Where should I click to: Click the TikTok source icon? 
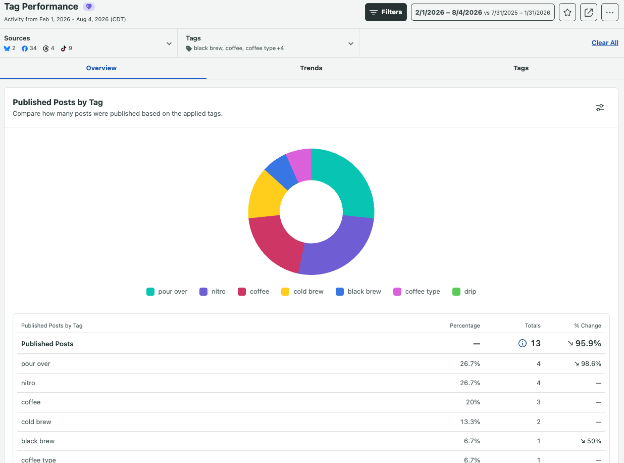[64, 49]
